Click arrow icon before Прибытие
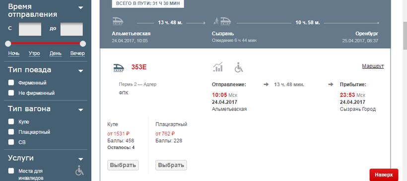 click(331, 85)
